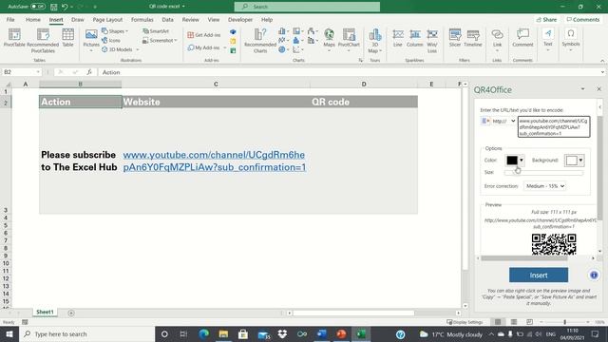
Task: Open Microsoft Edge from the taskbar
Action: point(203,333)
